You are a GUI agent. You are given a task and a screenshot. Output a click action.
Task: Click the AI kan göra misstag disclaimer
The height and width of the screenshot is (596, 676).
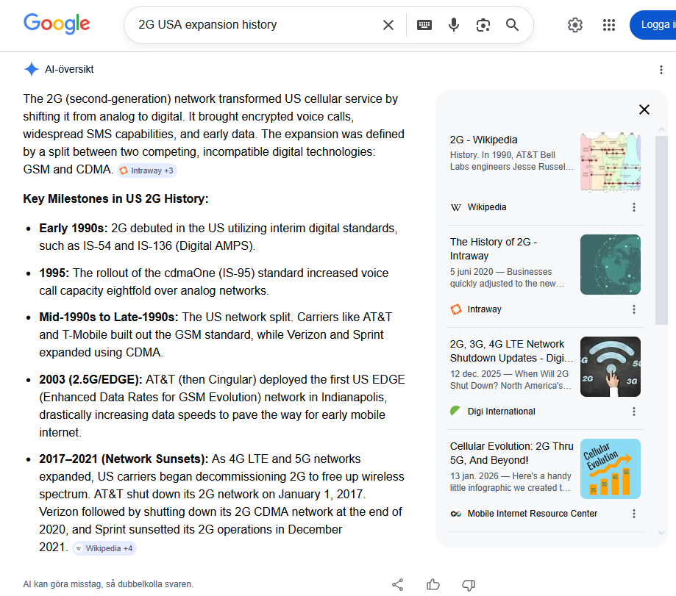108,584
